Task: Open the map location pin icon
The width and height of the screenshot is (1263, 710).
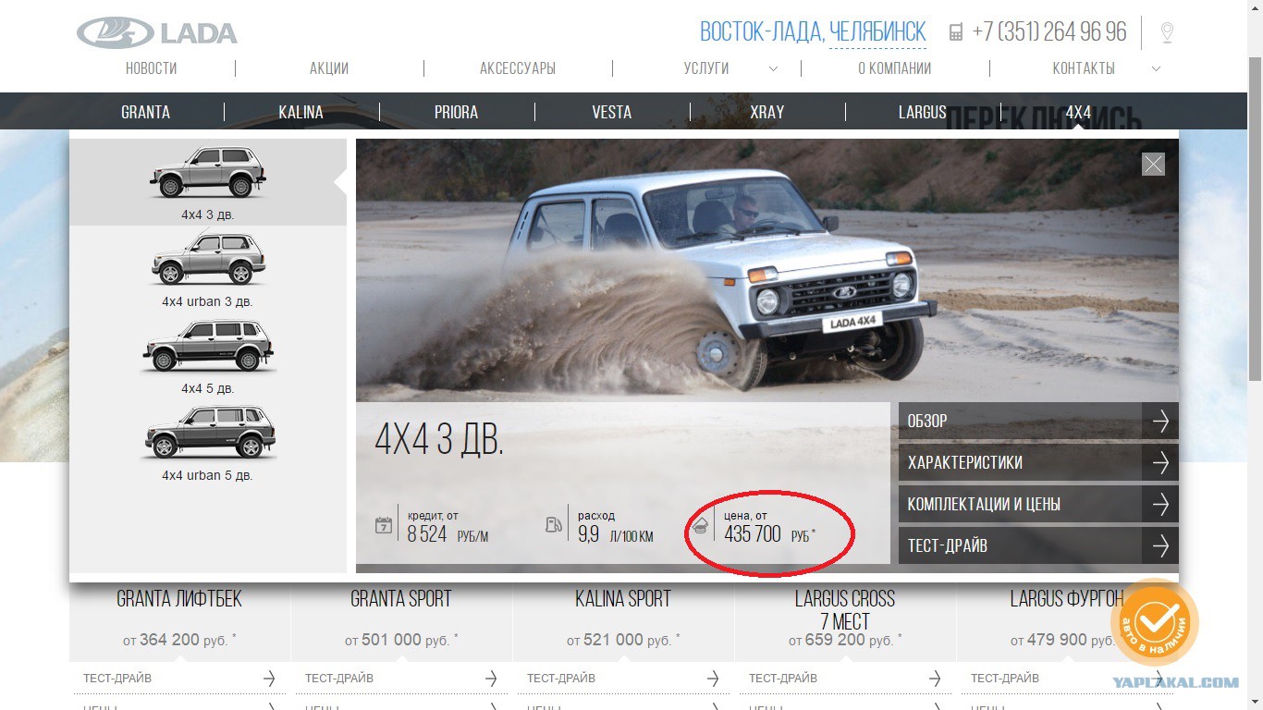Action: pyautogui.click(x=1167, y=32)
